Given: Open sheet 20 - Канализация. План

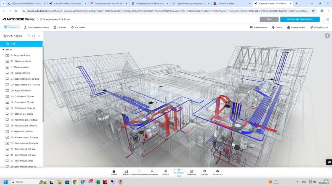Looking at the screenshot, I should [x=24, y=138].
